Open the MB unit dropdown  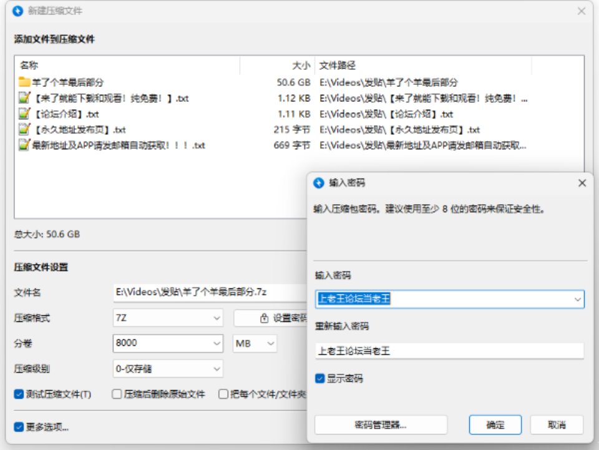271,343
